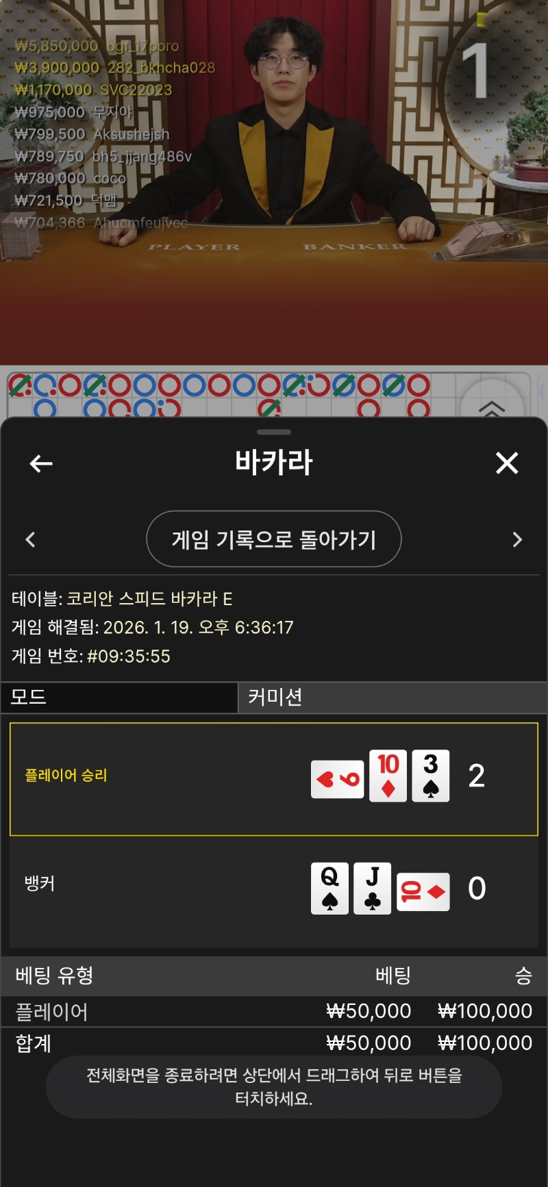
Task: Tap the 전체화면 exit hint toast
Action: tap(274, 1086)
